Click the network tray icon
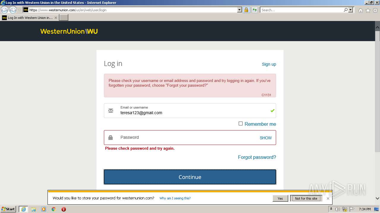380x213 pixels. point(345,209)
